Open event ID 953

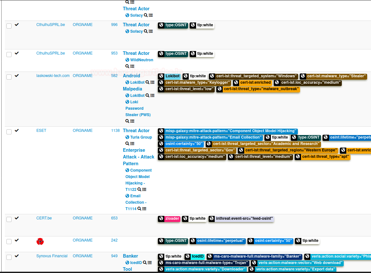pyautogui.click(x=114, y=53)
